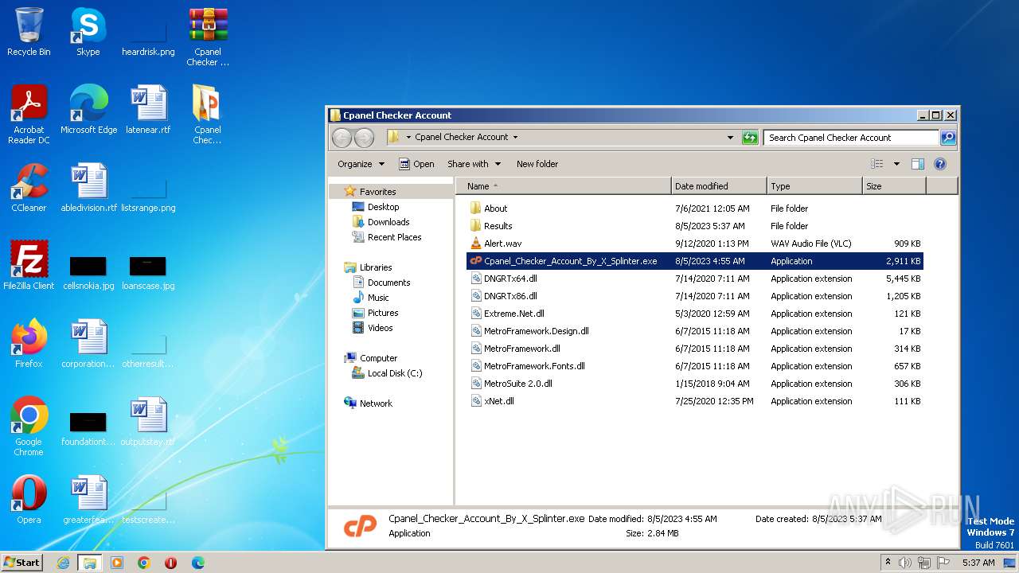Open the Pictures library
The width and height of the screenshot is (1019, 573).
(x=375, y=313)
